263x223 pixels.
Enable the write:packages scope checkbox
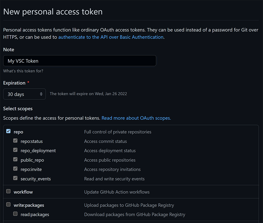[x=8, y=204]
